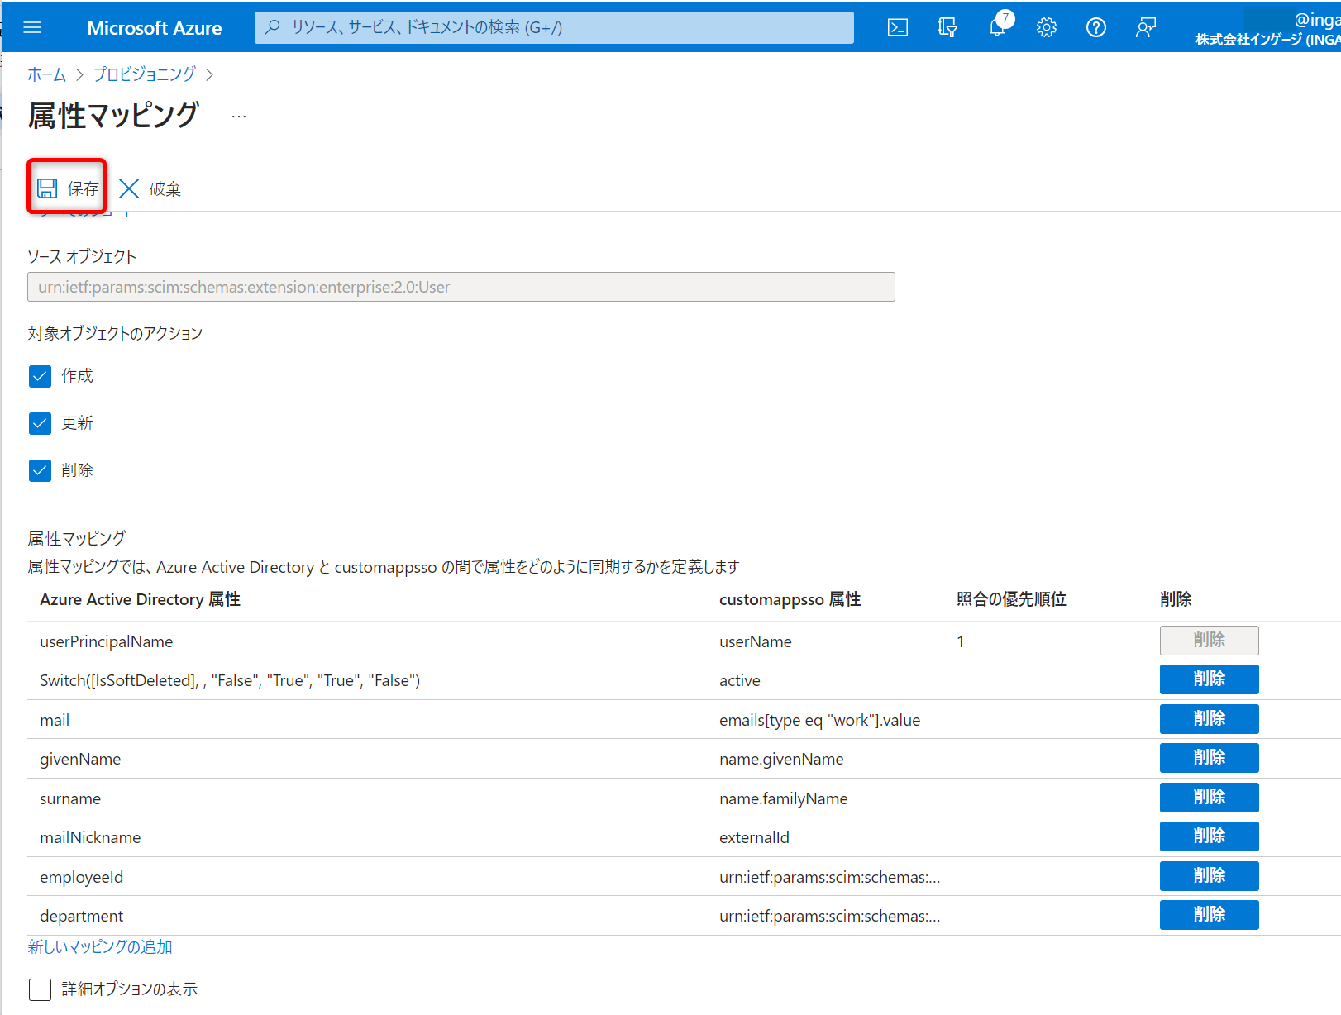
Task: Open the ellipsis menu beside page title
Action: [x=239, y=117]
